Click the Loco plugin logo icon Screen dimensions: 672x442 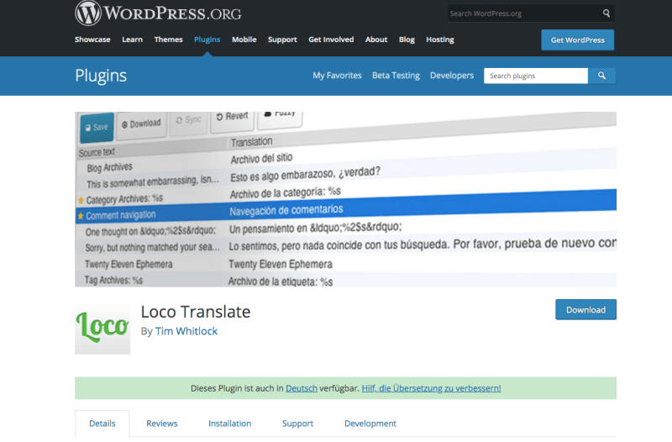click(102, 329)
